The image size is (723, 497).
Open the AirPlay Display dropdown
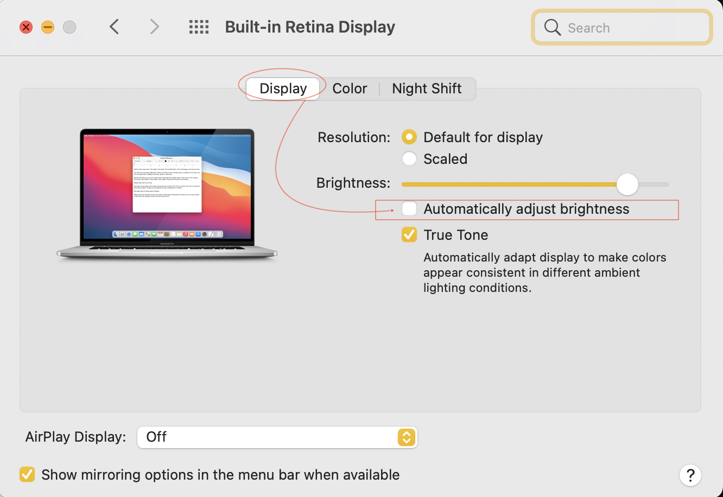click(x=277, y=437)
